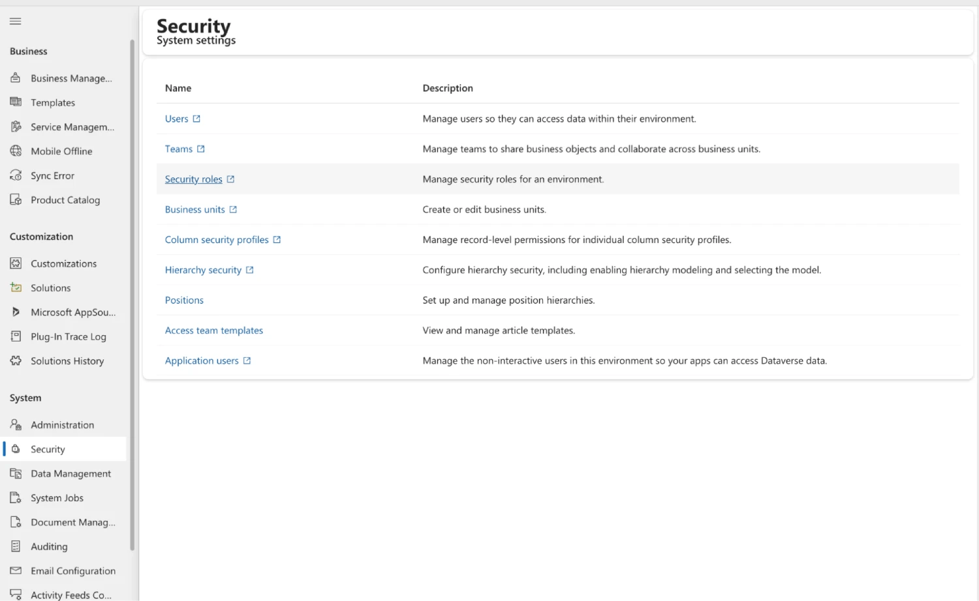
Task: Select the Administration icon under System
Action: (16, 424)
